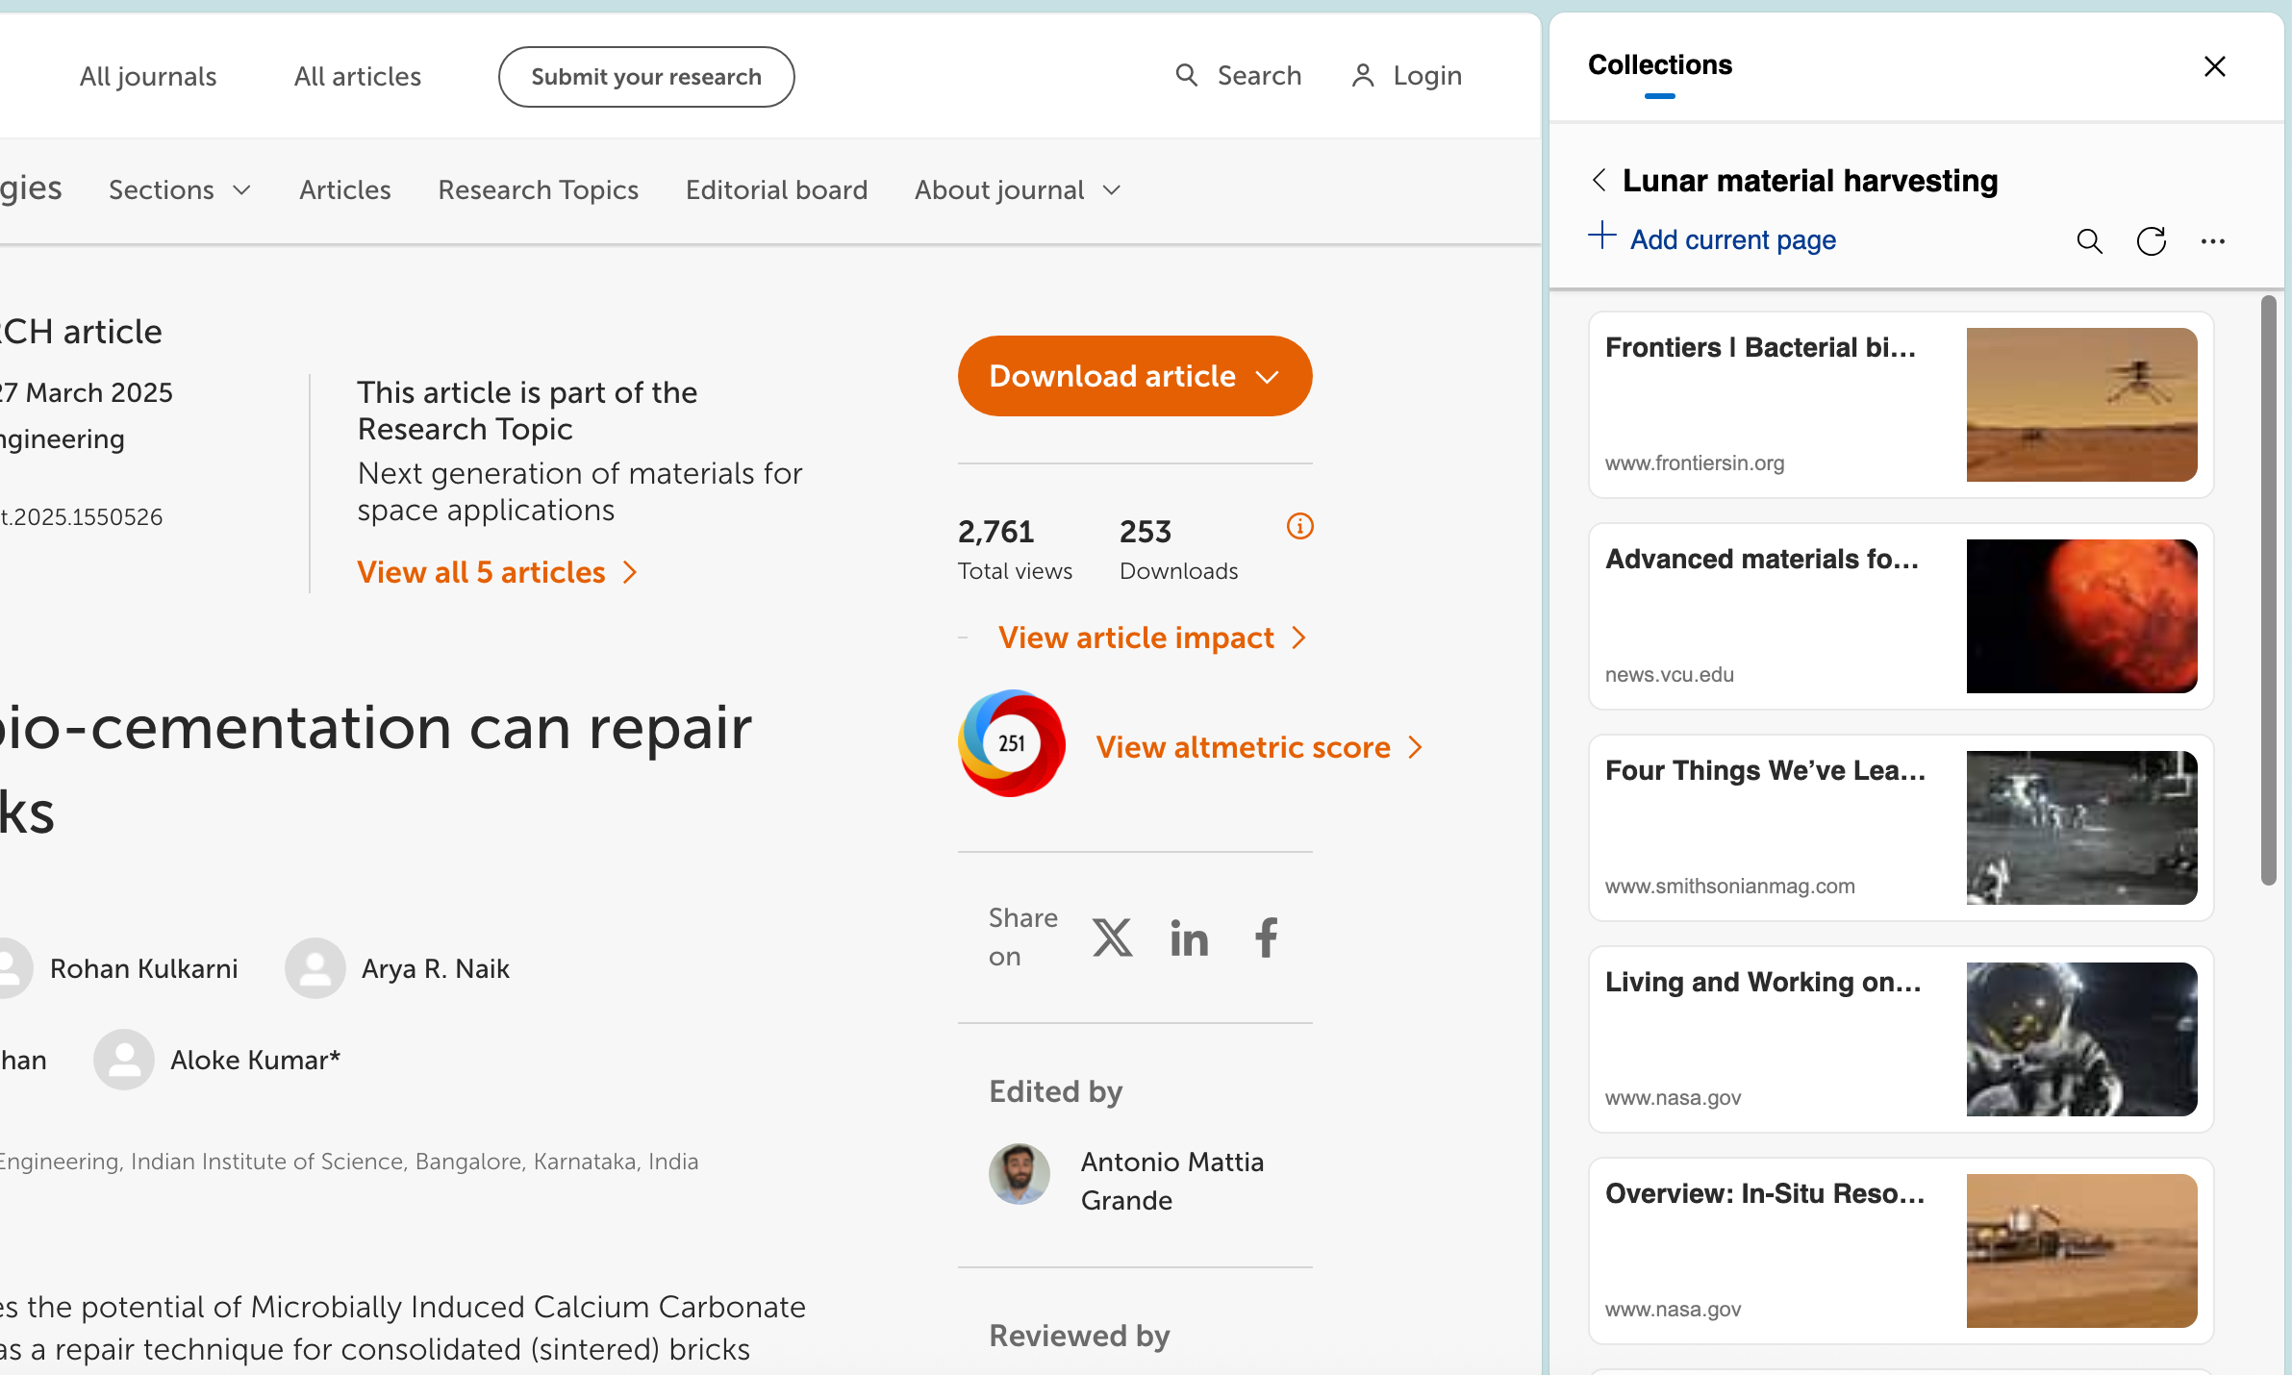Search within the Lunar material harvesting collection
The image size is (2292, 1375).
point(2088,241)
